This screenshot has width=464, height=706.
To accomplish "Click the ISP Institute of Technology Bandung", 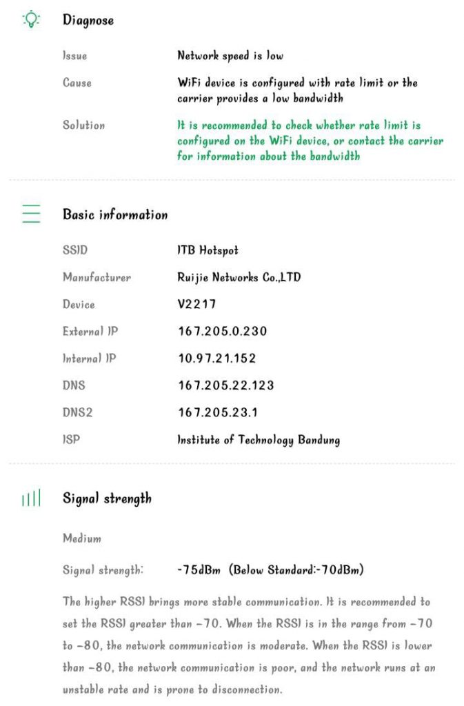I will click(x=259, y=440).
